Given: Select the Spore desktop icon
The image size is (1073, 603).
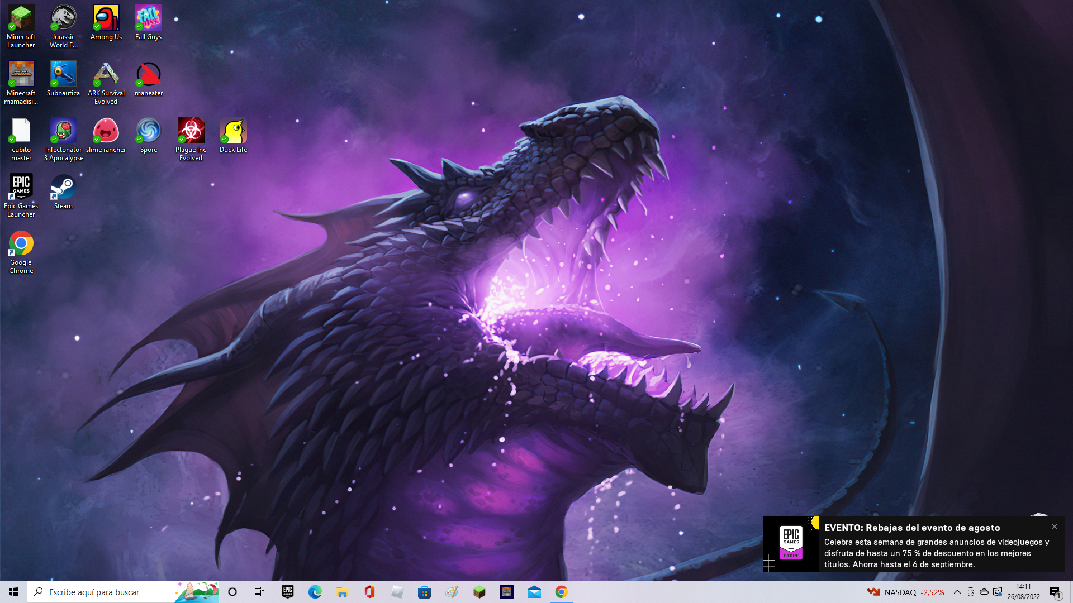Looking at the screenshot, I should (149, 135).
